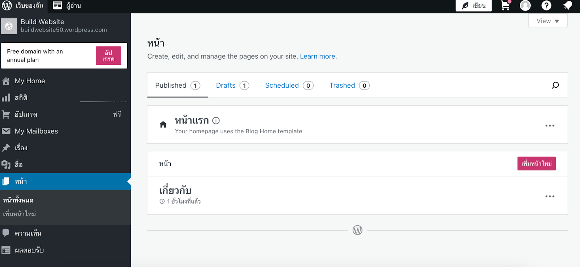Open My Mailboxes in sidebar
This screenshot has width=580, height=267.
point(36,131)
